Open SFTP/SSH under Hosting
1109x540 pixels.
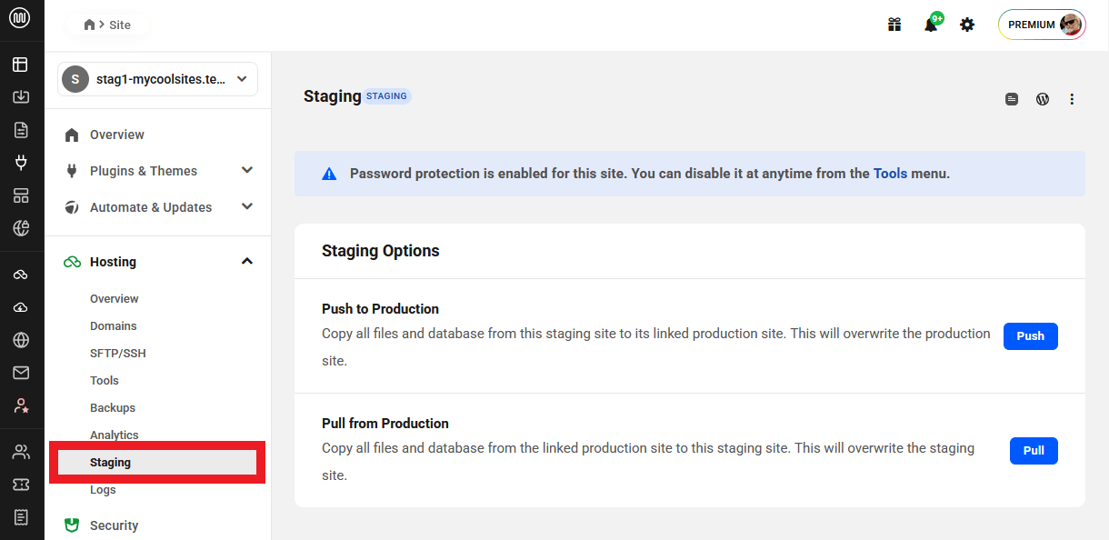tap(118, 353)
